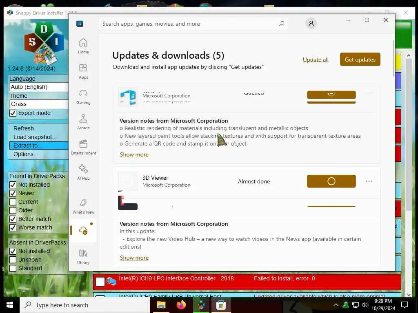The image size is (418, 313).
Task: Open the user account profile icon
Action: [x=311, y=23]
